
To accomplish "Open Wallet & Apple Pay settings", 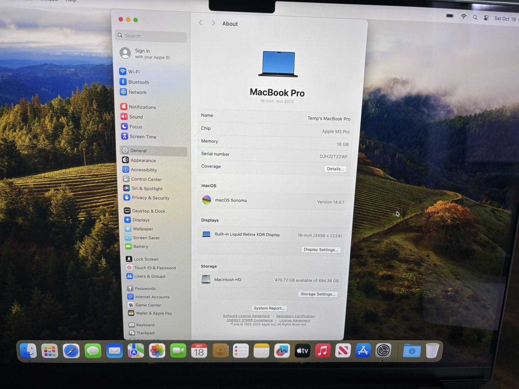I will click(x=154, y=313).
